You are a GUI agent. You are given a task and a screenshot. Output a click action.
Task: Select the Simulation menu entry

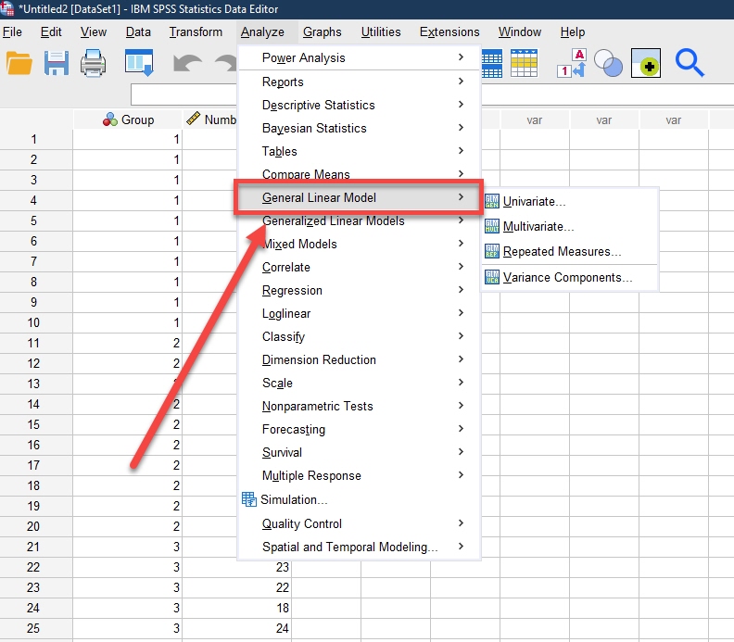click(360, 499)
